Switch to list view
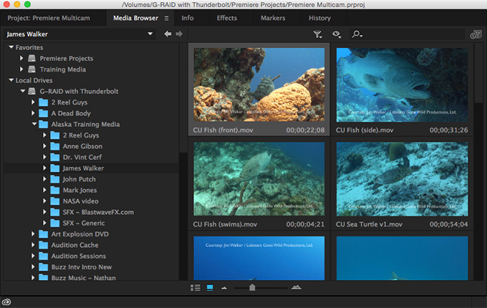487x308 pixels. pyautogui.click(x=196, y=288)
